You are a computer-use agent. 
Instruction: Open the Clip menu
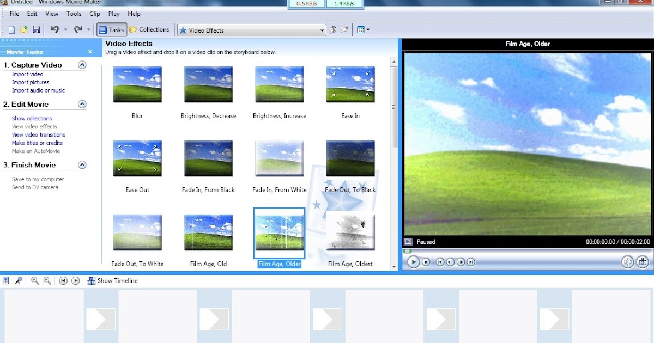[x=95, y=14]
